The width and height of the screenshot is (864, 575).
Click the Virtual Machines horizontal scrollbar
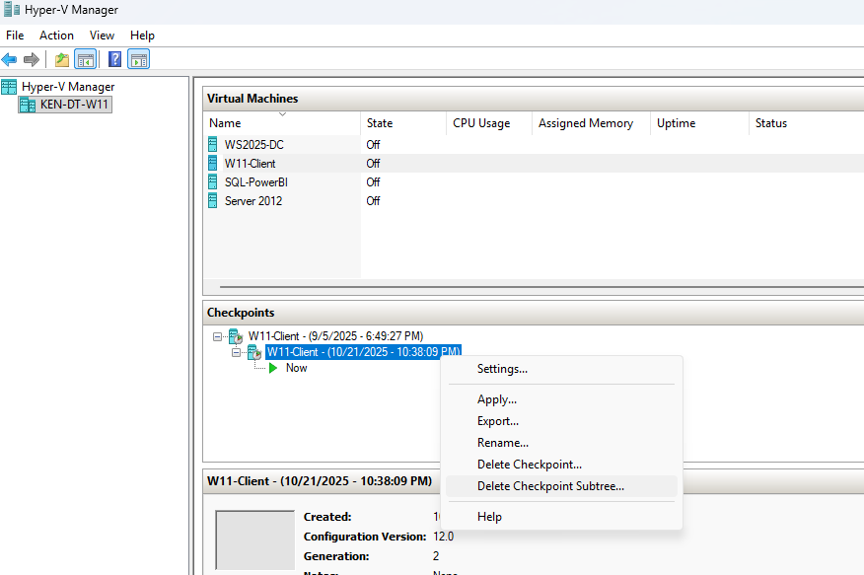coord(541,286)
